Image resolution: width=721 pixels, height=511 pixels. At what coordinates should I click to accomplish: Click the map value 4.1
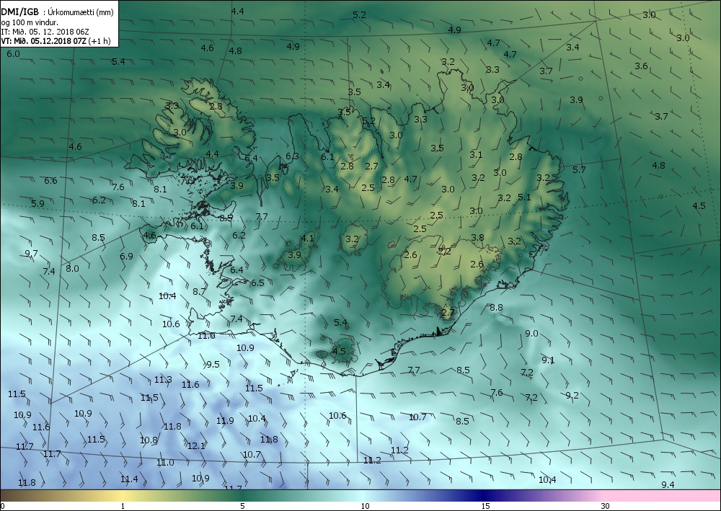[307, 238]
